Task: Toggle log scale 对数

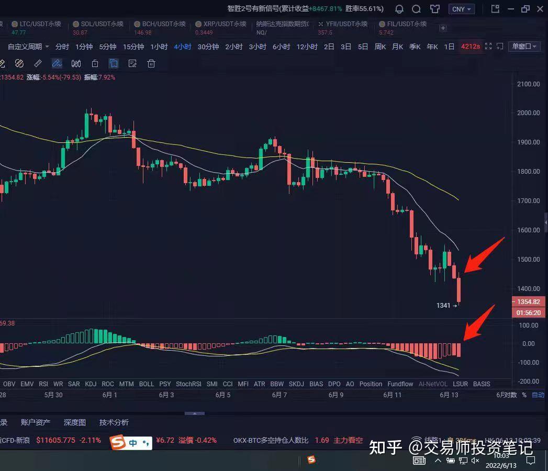Action: (510, 395)
